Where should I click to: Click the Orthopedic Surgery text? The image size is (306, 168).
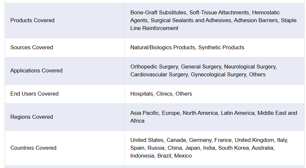tap(154, 67)
